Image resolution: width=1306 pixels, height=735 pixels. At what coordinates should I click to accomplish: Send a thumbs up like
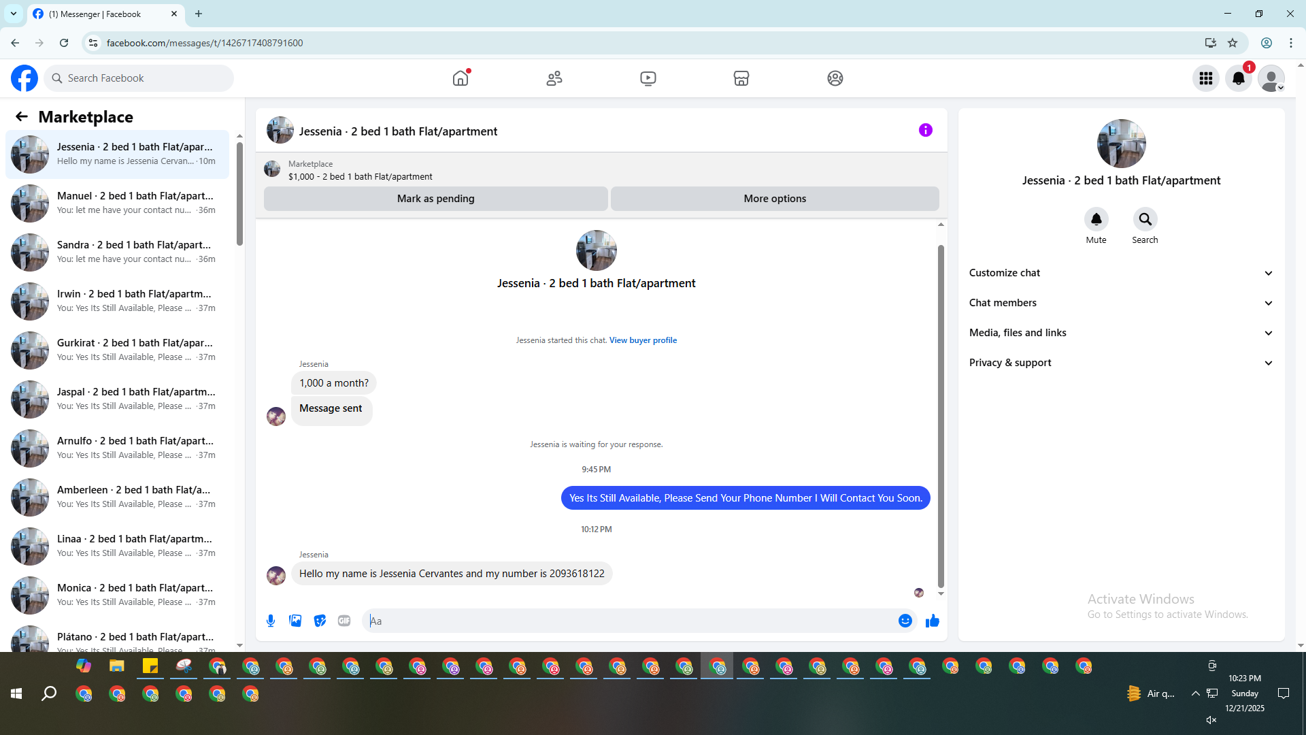(x=933, y=621)
